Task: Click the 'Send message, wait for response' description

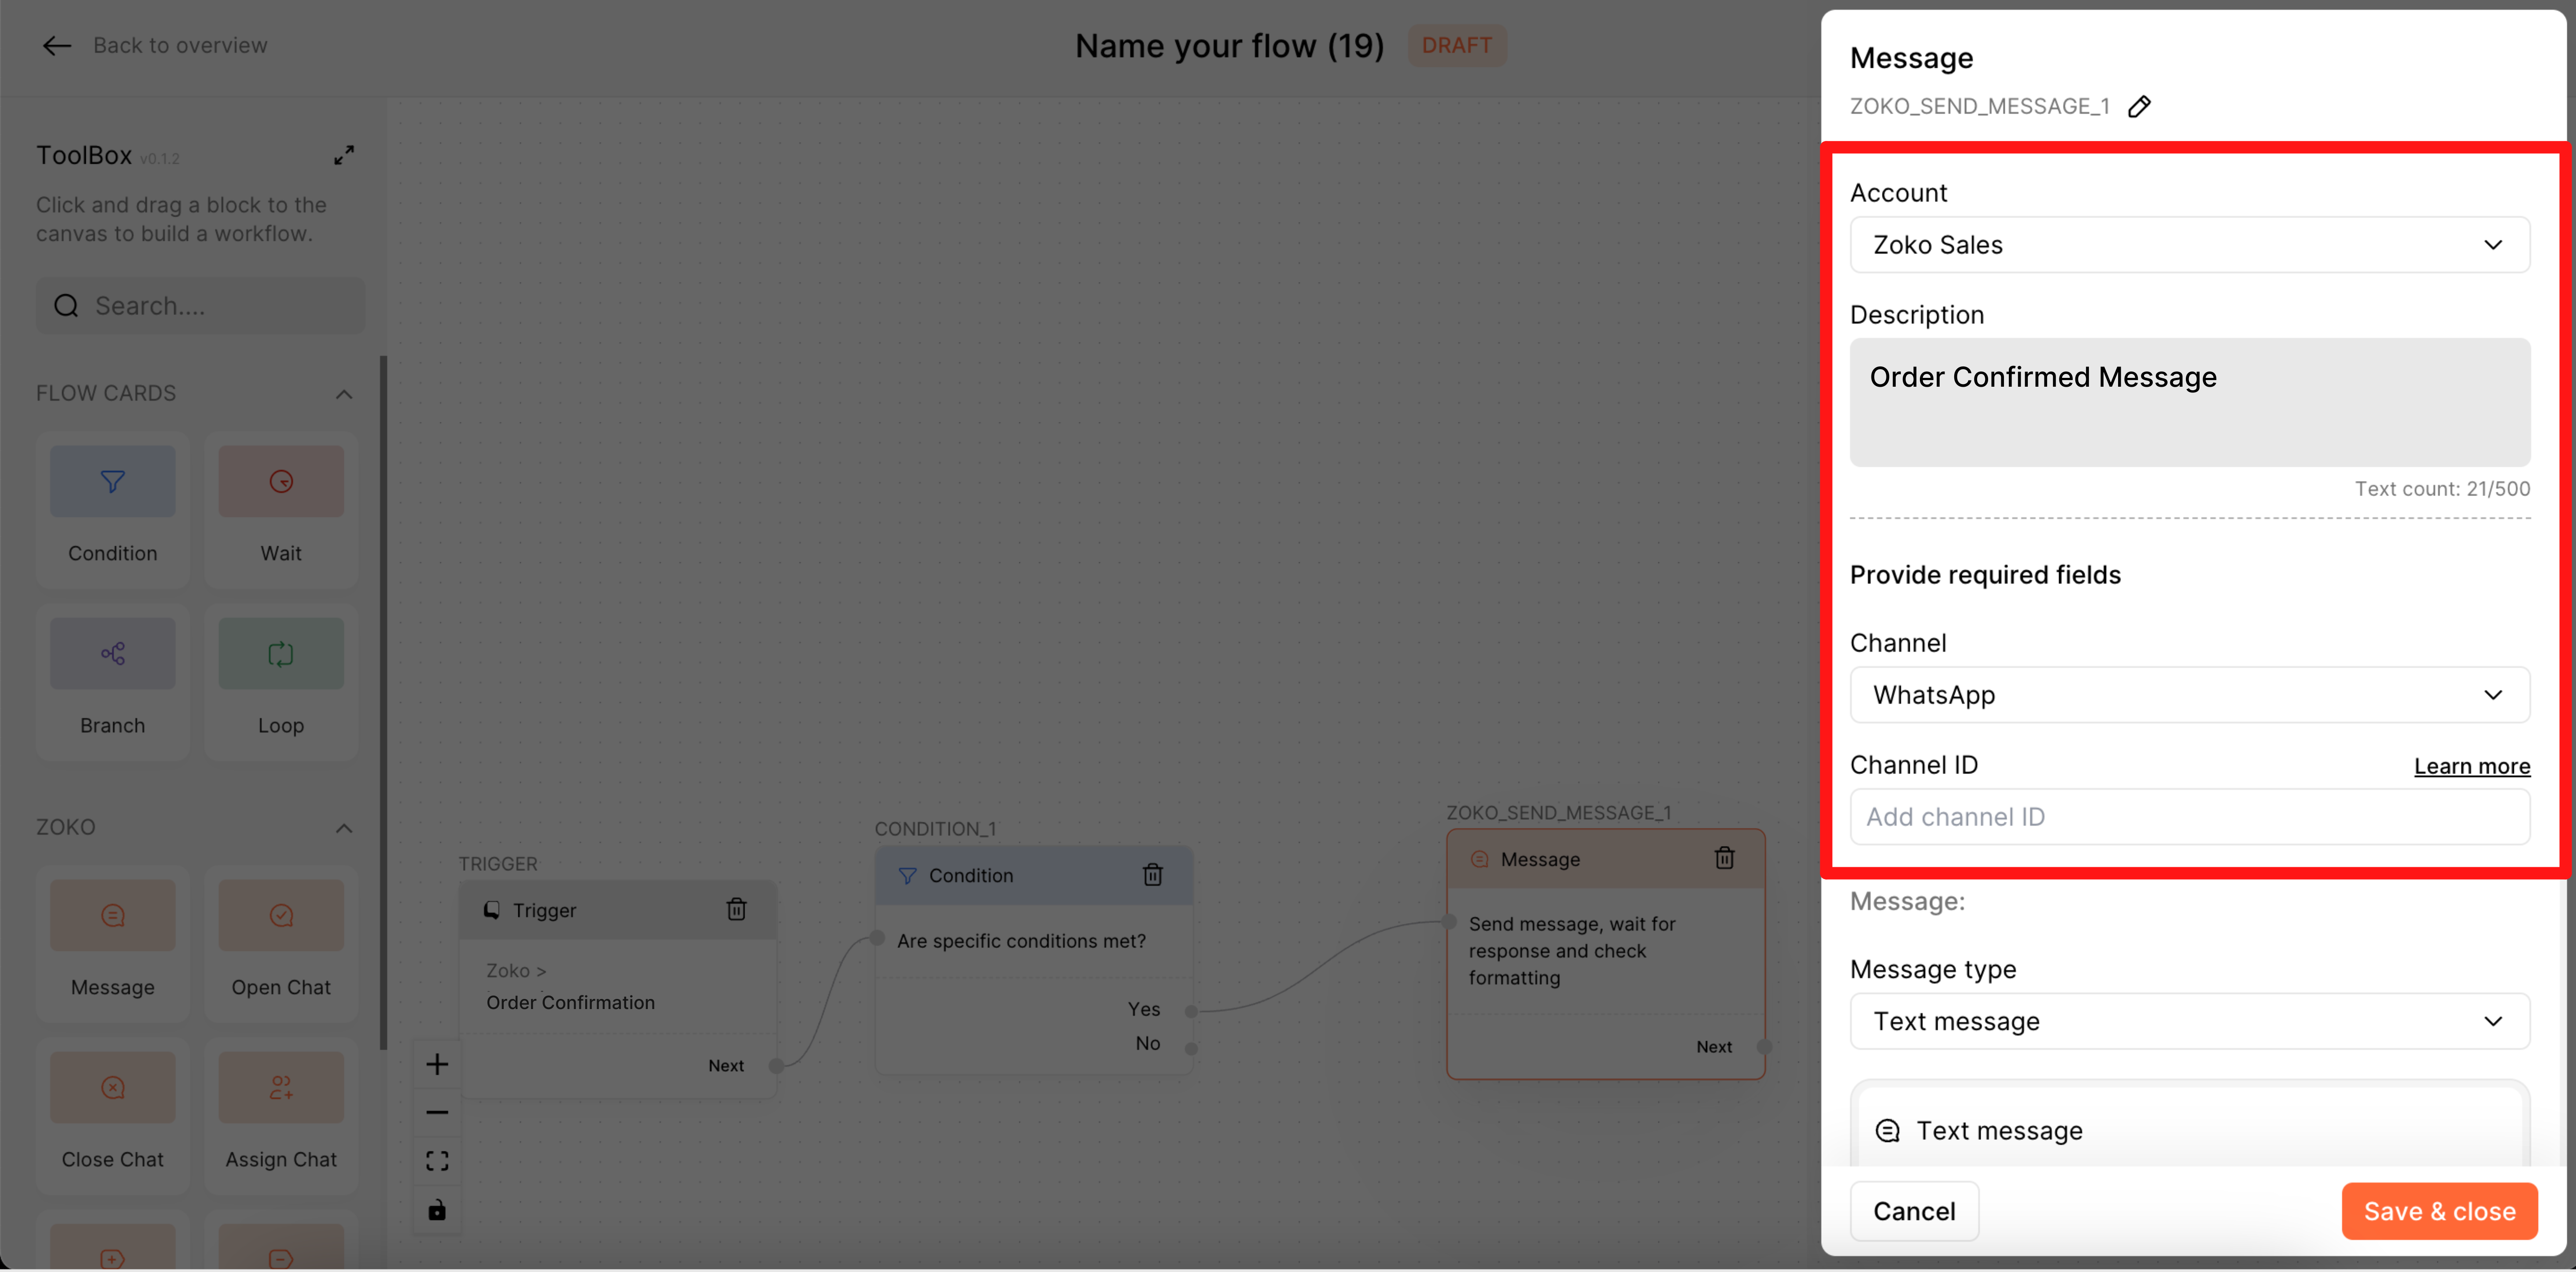Action: click(1572, 951)
